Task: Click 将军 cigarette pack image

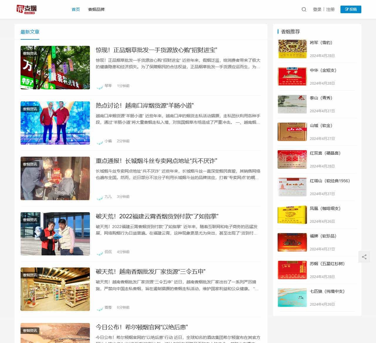Action: [292, 49]
